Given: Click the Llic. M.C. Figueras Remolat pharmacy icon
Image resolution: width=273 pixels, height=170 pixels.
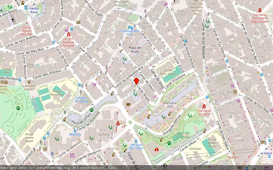Looking at the screenshot, I should [x=69, y=34].
